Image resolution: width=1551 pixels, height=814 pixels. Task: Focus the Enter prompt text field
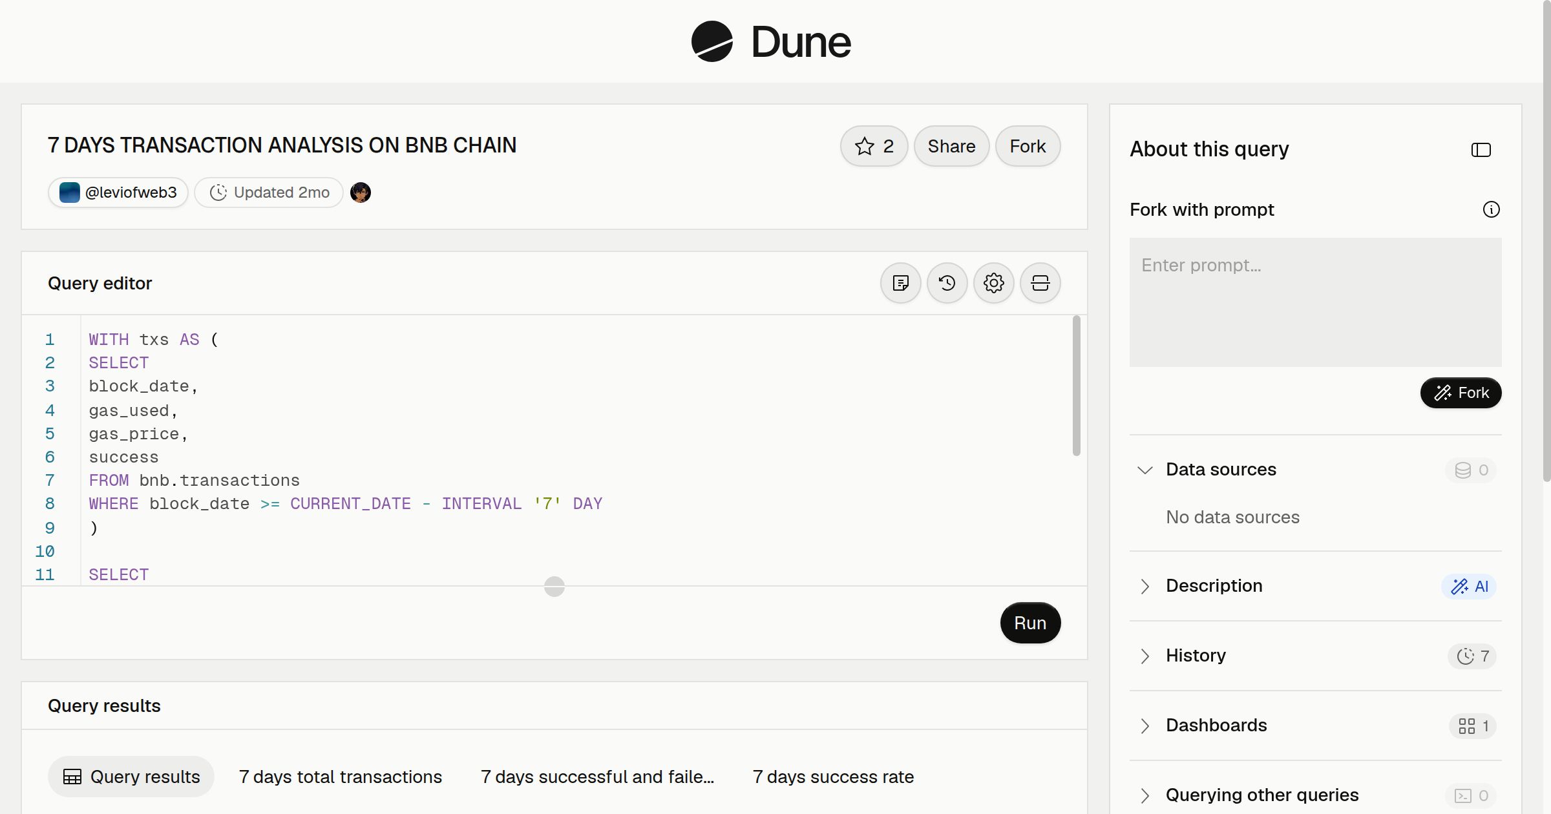pos(1316,302)
